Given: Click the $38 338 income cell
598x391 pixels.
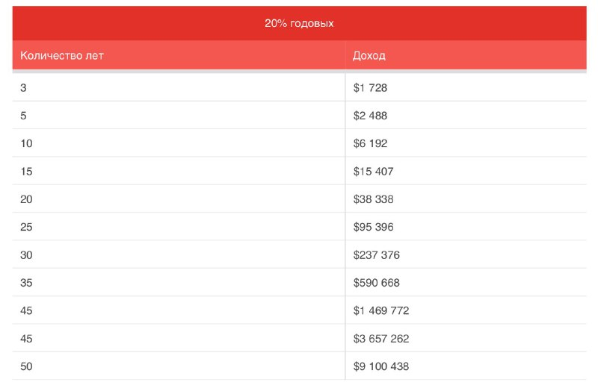Looking at the screenshot, I should pos(374,199).
